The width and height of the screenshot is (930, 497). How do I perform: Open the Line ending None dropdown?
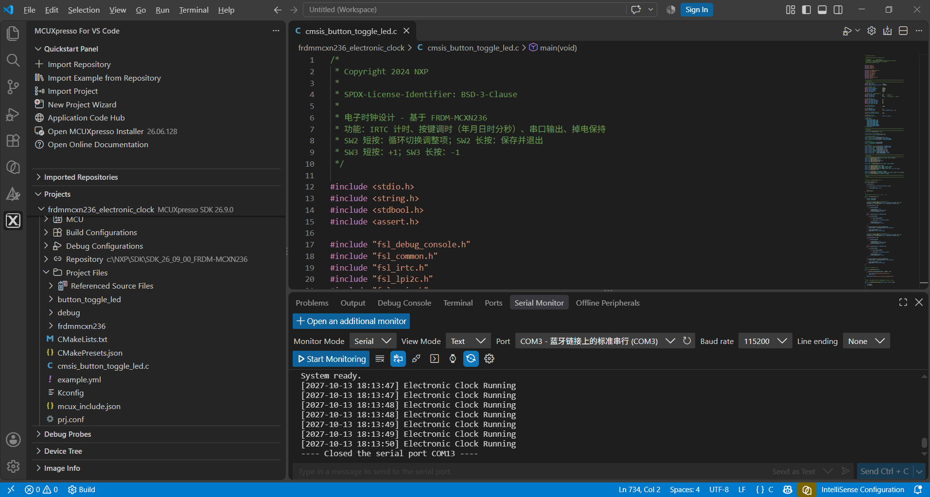coord(866,341)
